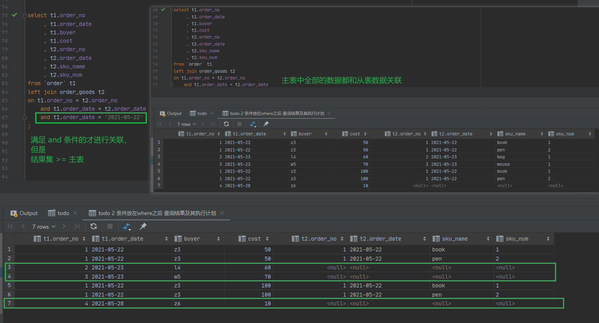Screen dimensions: 599x323
Task: Click the 'w5' buyer cell in the lower grid
Action: [x=198, y=277]
